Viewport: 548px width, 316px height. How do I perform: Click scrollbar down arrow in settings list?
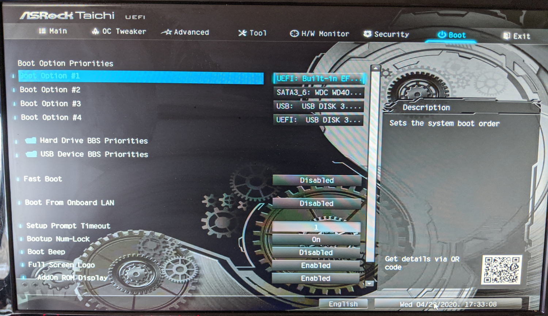coord(370,283)
